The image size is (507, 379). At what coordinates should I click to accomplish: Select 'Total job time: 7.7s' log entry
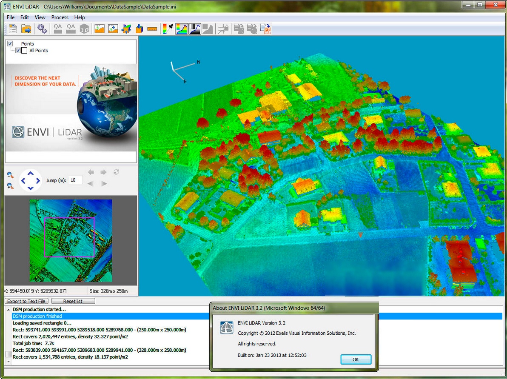pyautogui.click(x=33, y=343)
